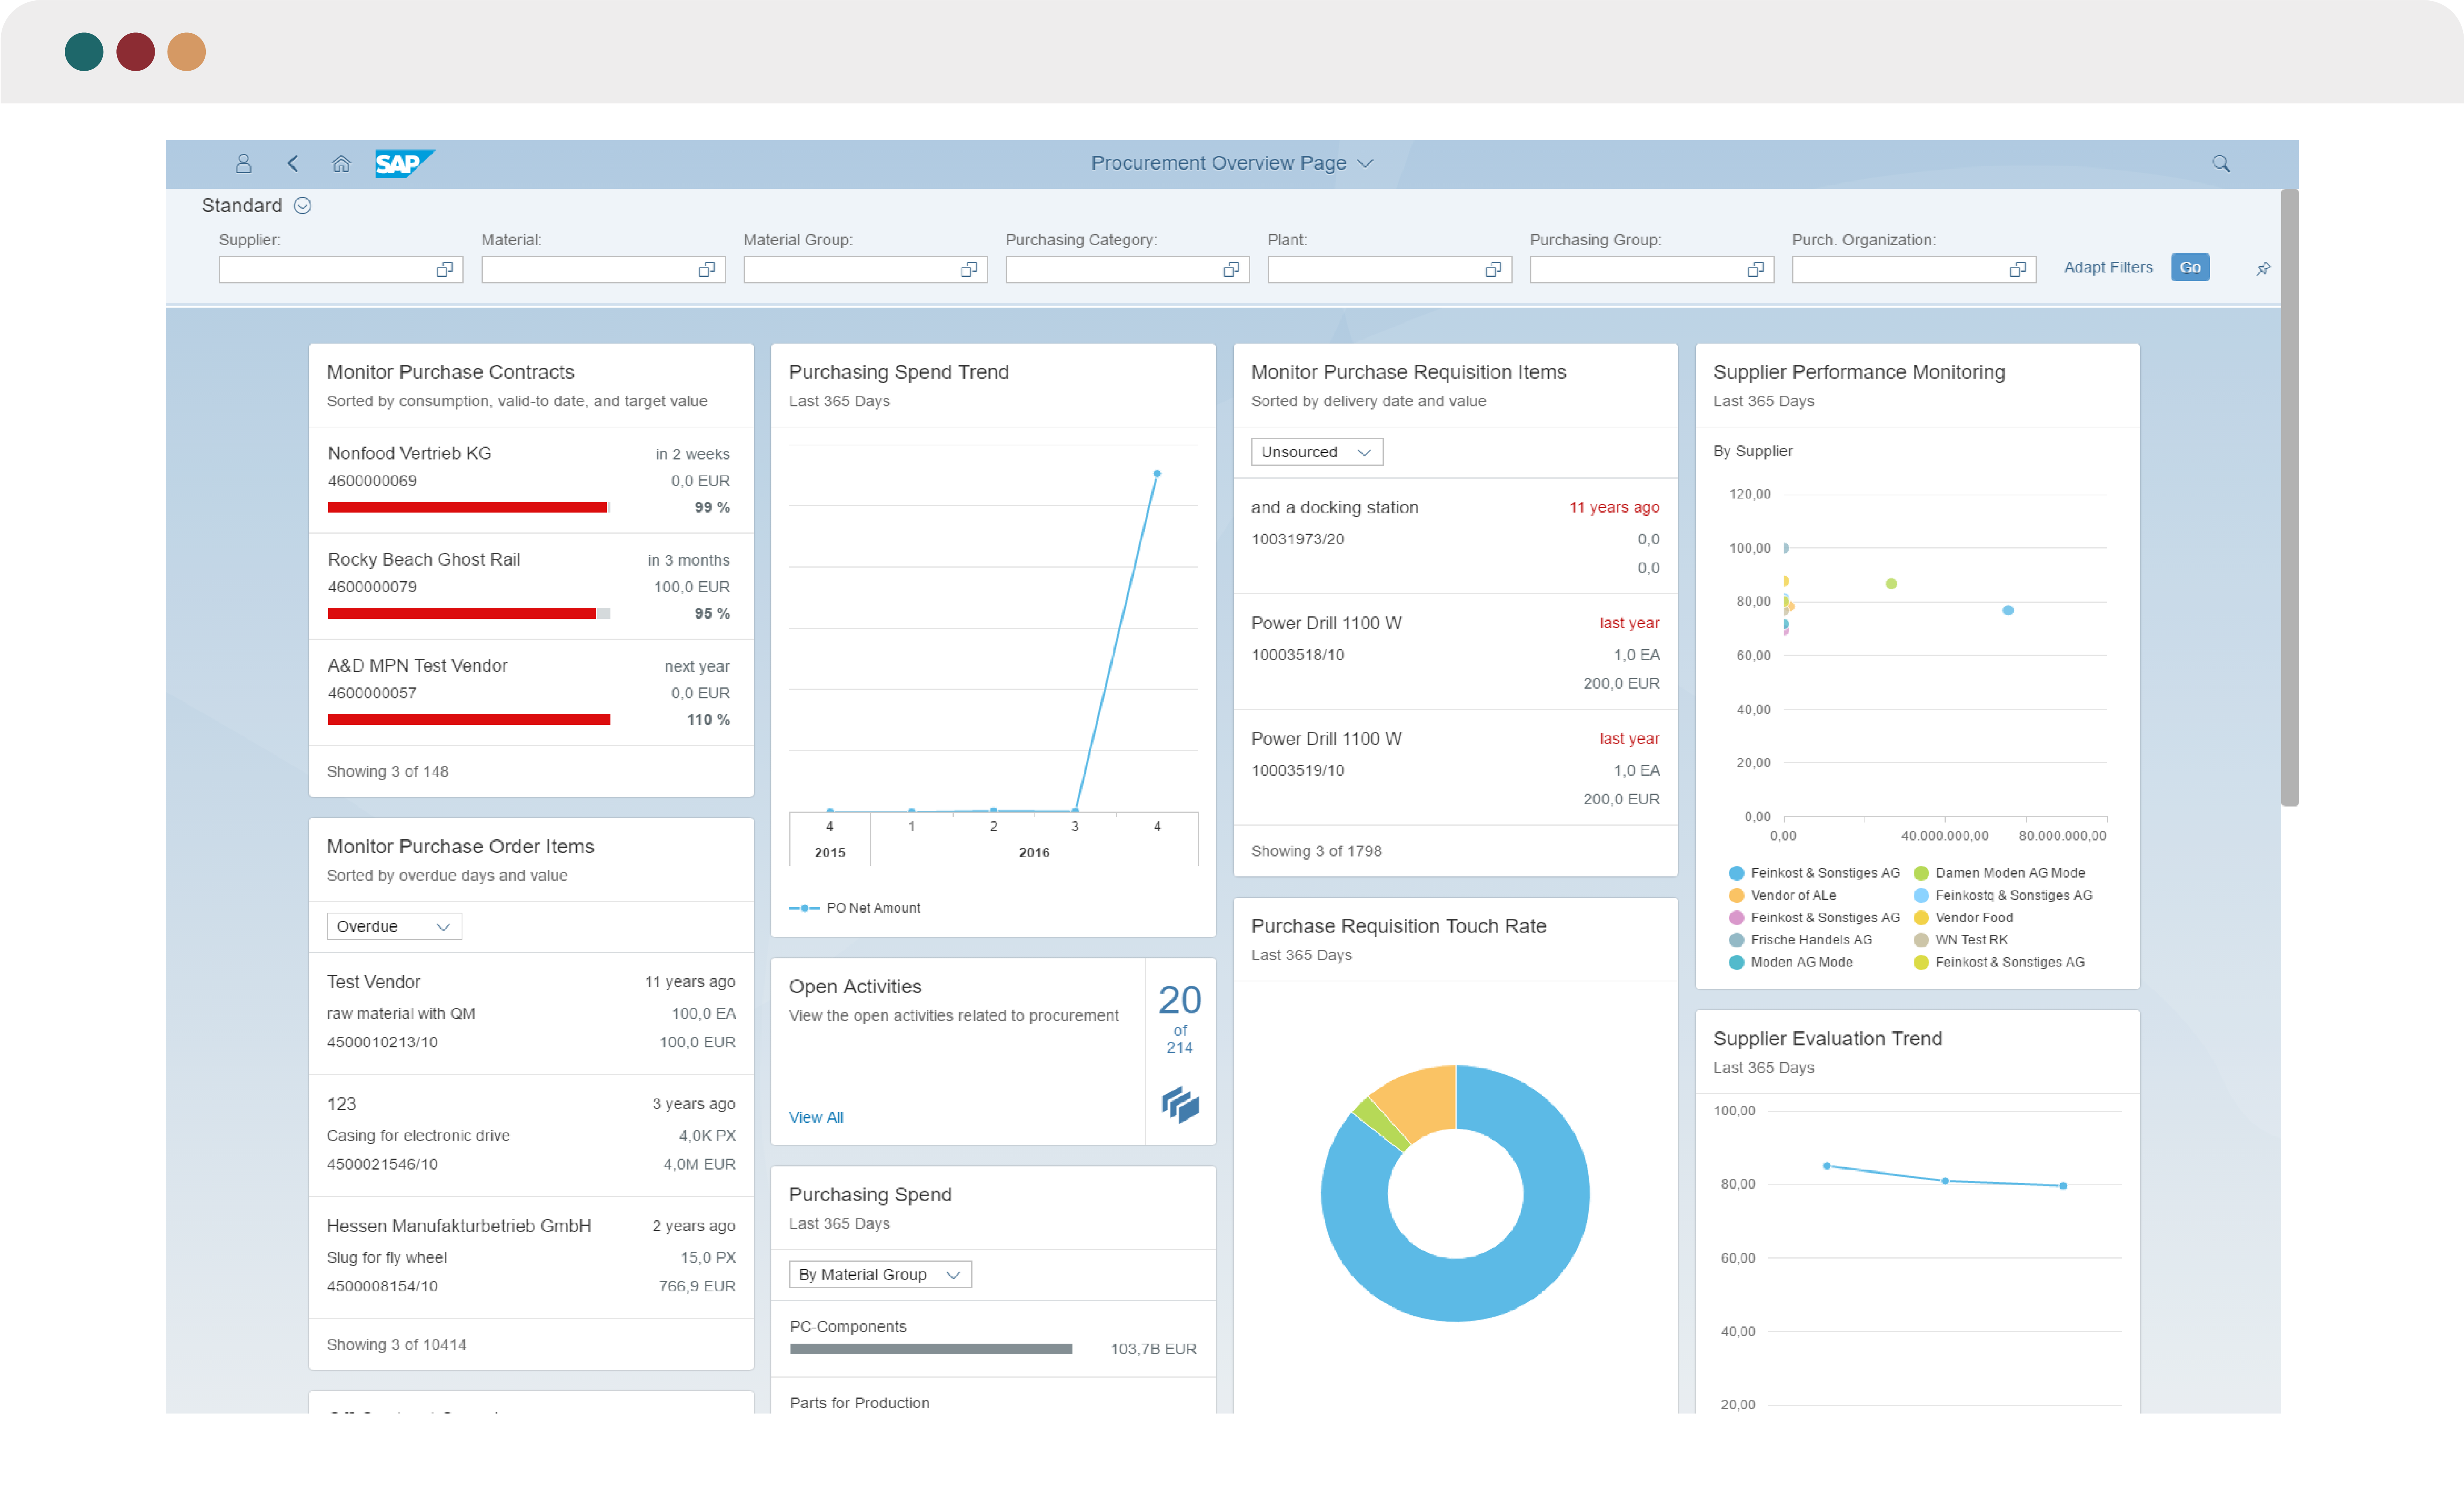Click the Open Activities stacked documents icon
Screen dimensions: 2464x1508
(1180, 1104)
